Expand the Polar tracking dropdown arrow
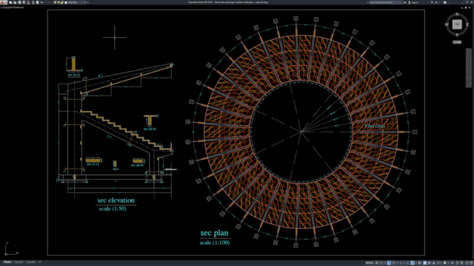Viewport: 474px width, 266px height. tap(397, 263)
